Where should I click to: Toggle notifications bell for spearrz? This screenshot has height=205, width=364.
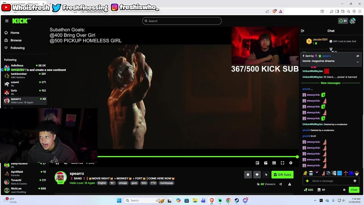pyautogui.click(x=248, y=175)
